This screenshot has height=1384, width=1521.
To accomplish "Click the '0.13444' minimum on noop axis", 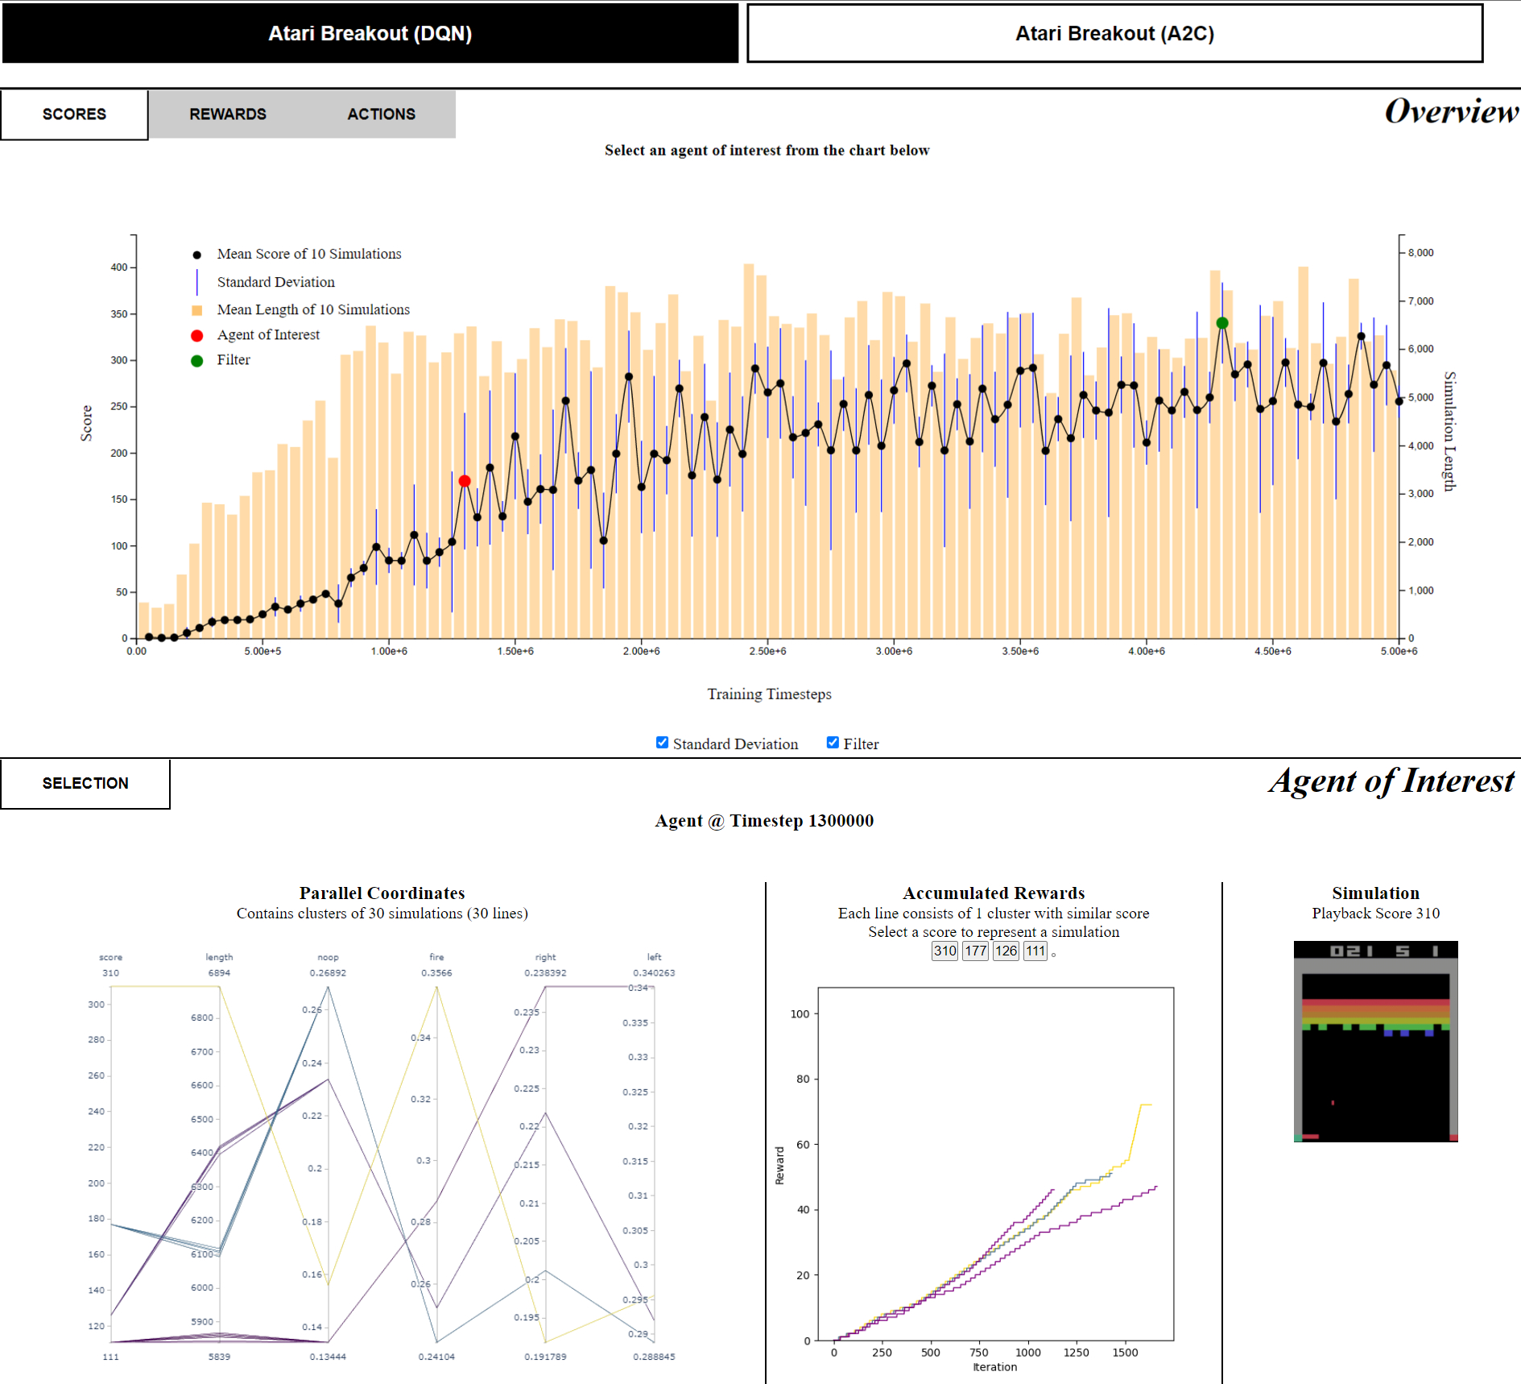I will [328, 1357].
